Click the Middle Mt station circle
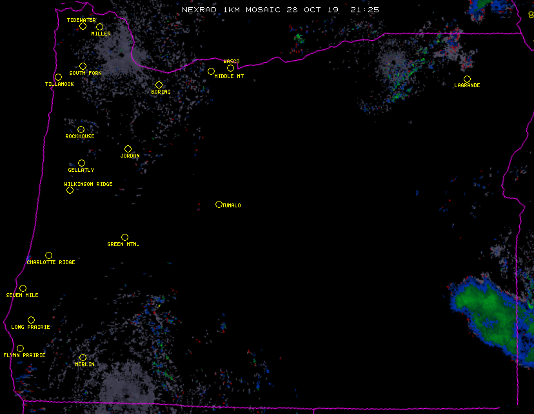 pos(211,72)
